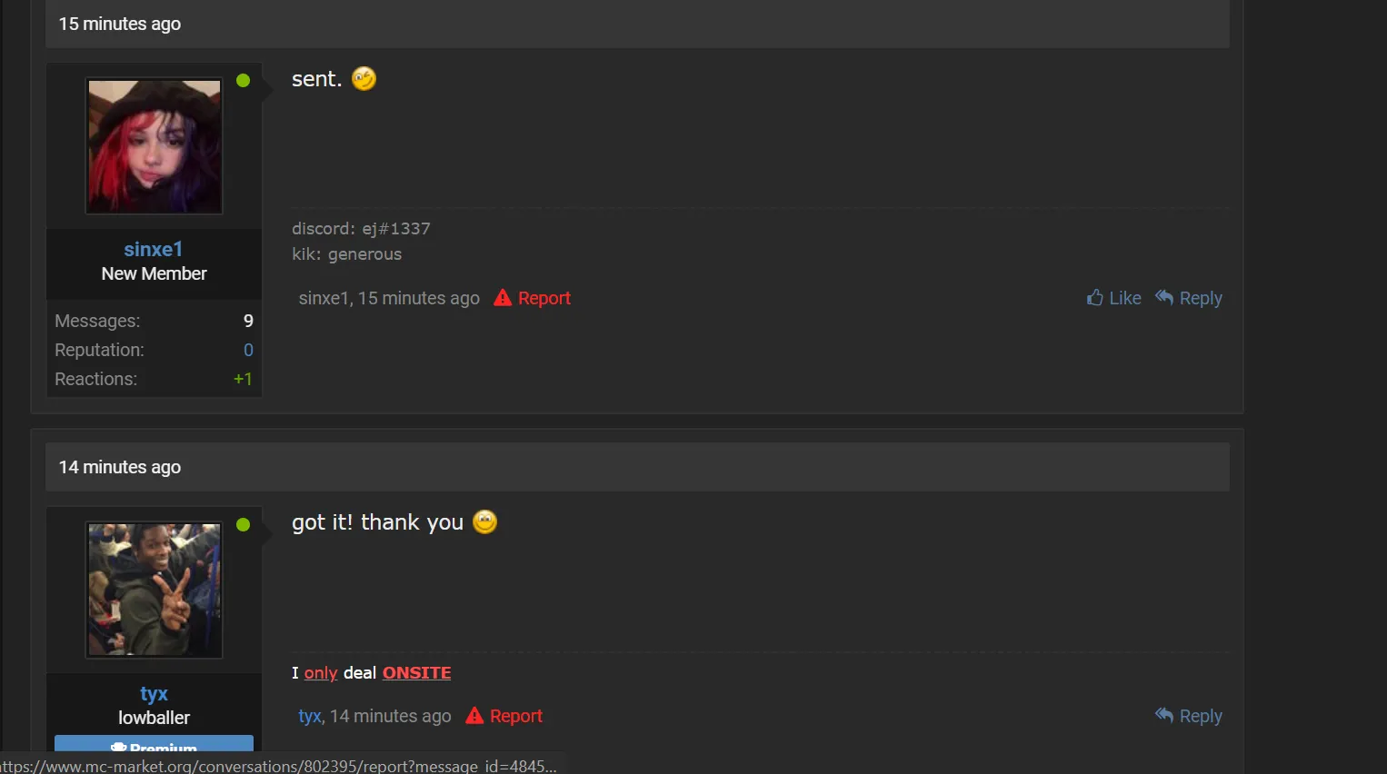1387x774 pixels.
Task: Click the Reply text on tyx's message
Action: [x=1201, y=716]
